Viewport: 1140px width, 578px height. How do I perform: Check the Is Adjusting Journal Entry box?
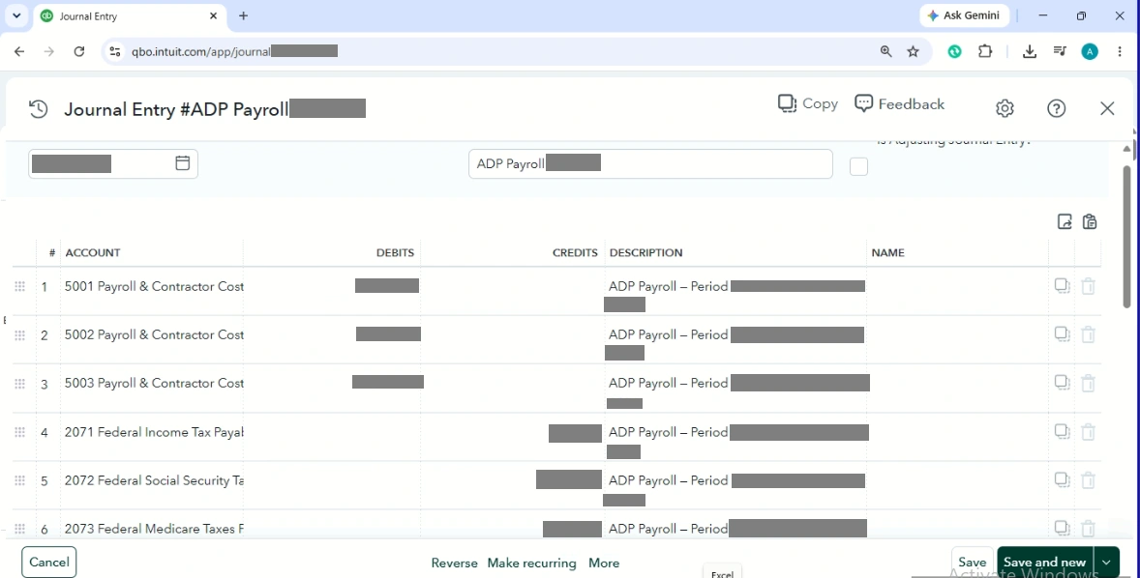(858, 166)
